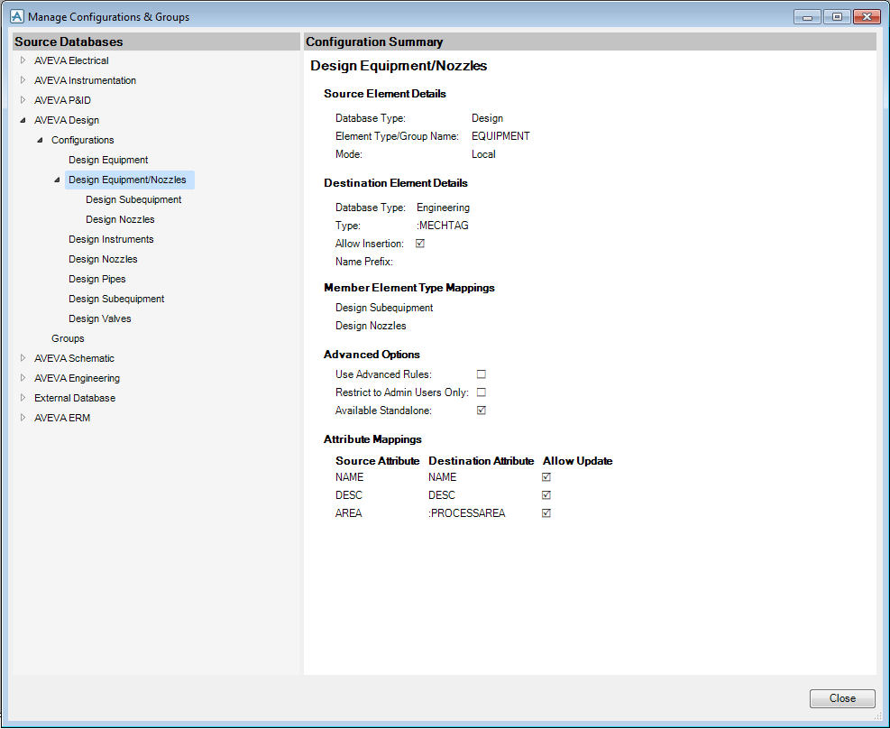Expand the AVEVA Engineering node

(23, 377)
